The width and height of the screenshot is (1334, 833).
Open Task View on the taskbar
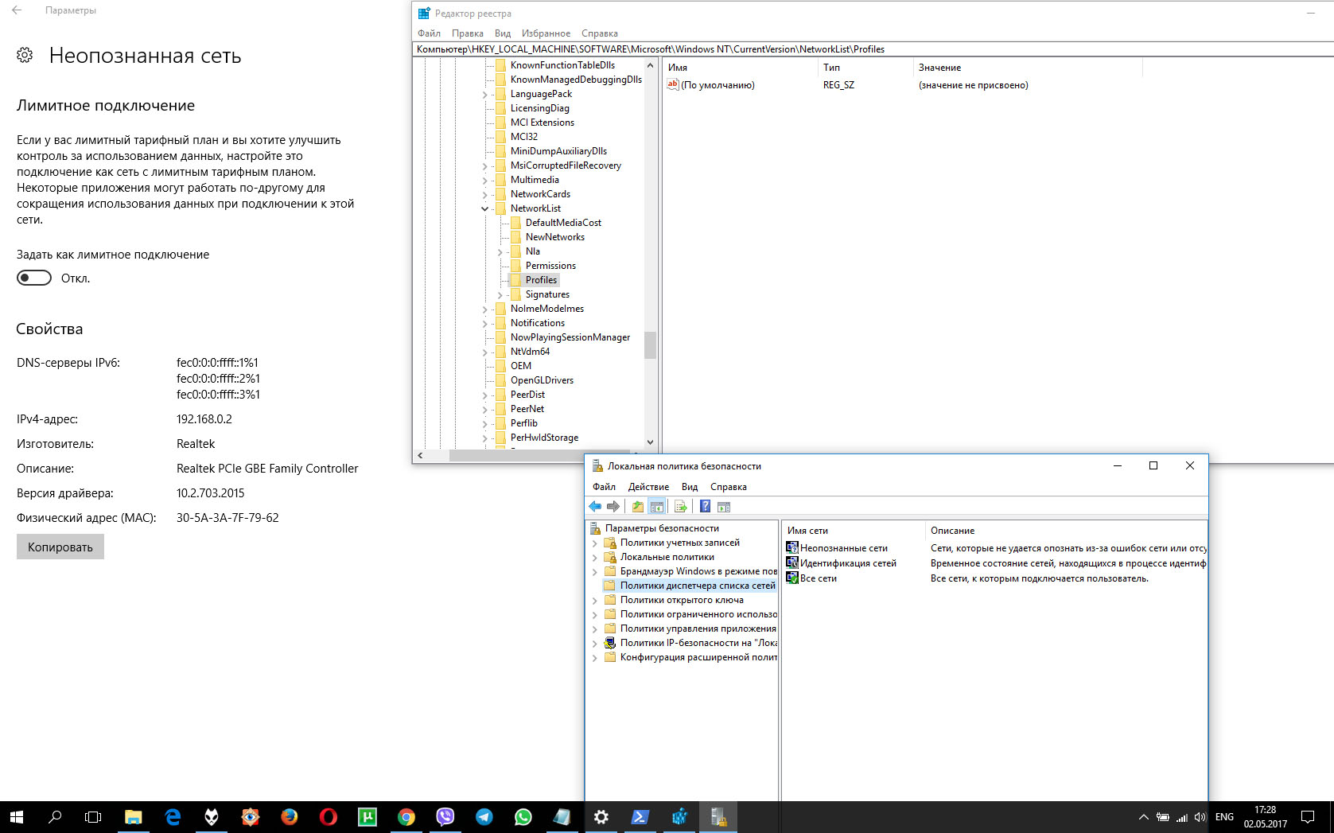click(93, 817)
